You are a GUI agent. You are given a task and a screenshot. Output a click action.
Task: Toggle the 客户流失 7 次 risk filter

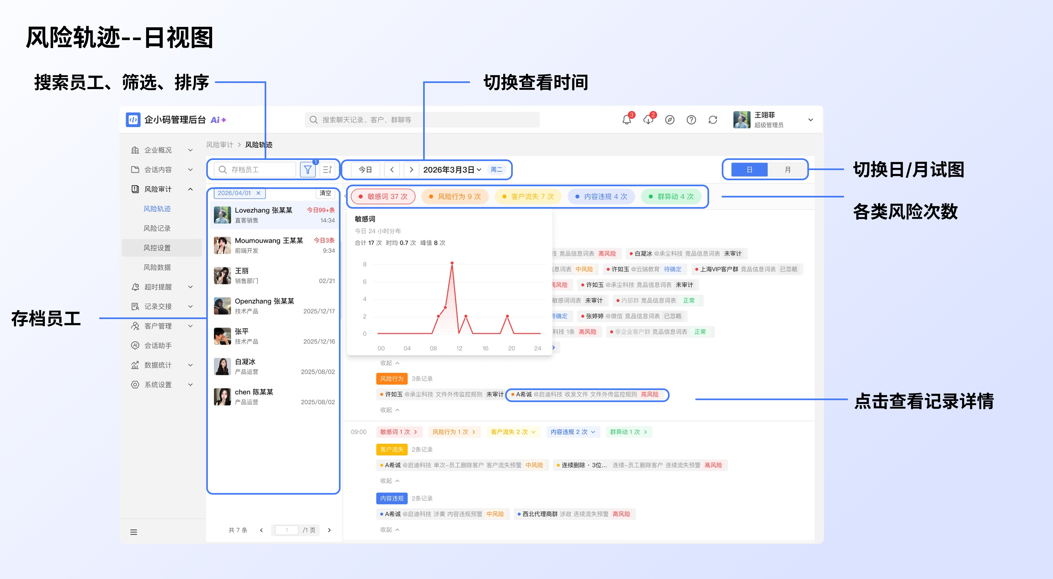[x=528, y=196]
